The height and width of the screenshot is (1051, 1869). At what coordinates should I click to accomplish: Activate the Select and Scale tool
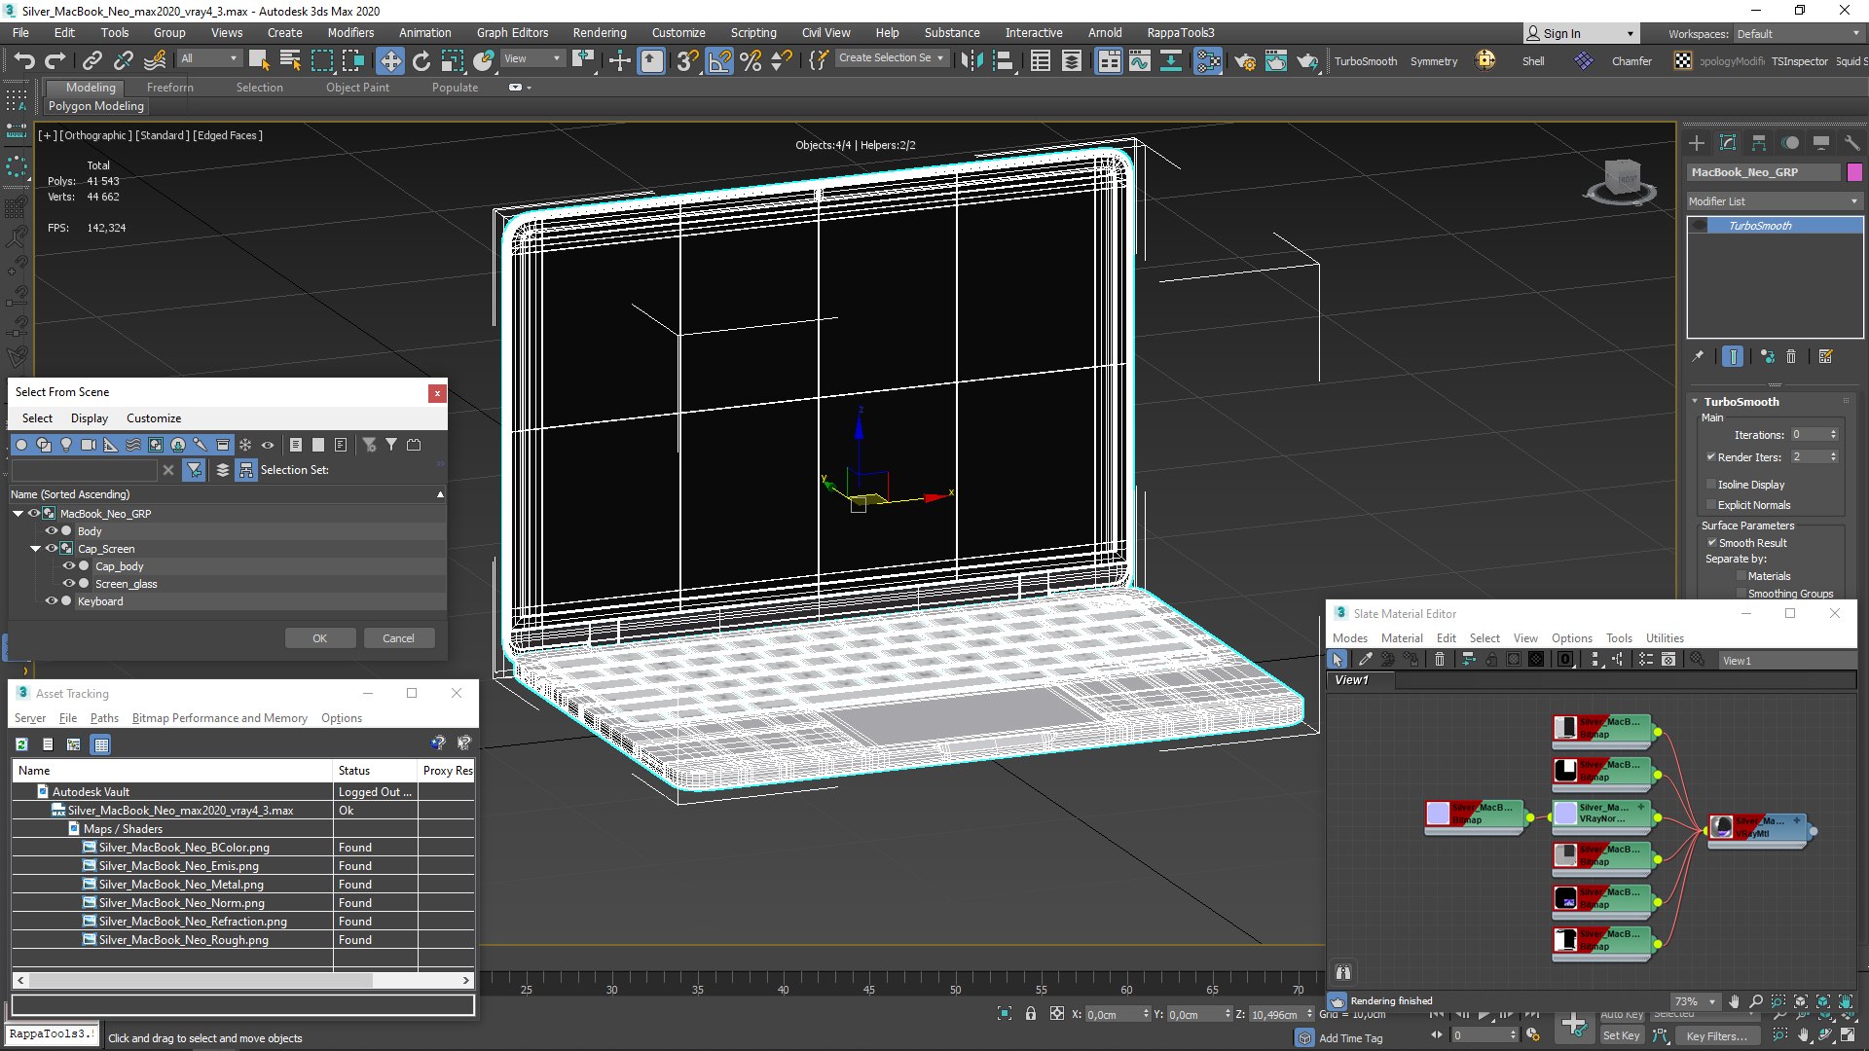[453, 60]
